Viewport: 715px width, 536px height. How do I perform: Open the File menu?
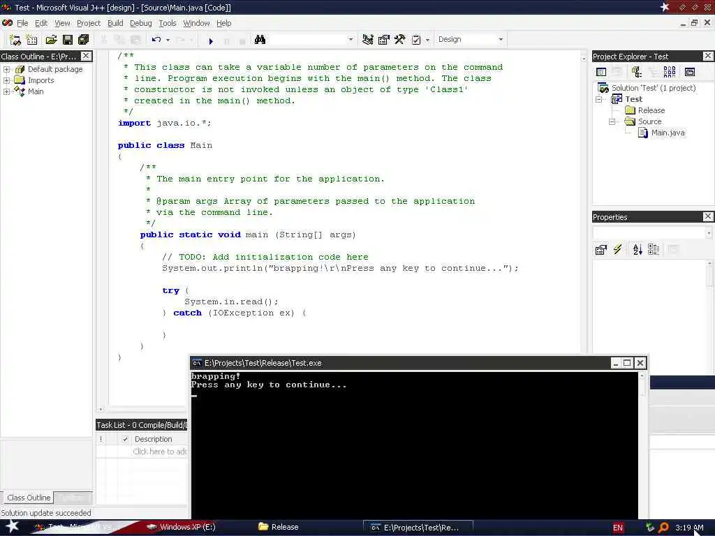[x=22, y=23]
